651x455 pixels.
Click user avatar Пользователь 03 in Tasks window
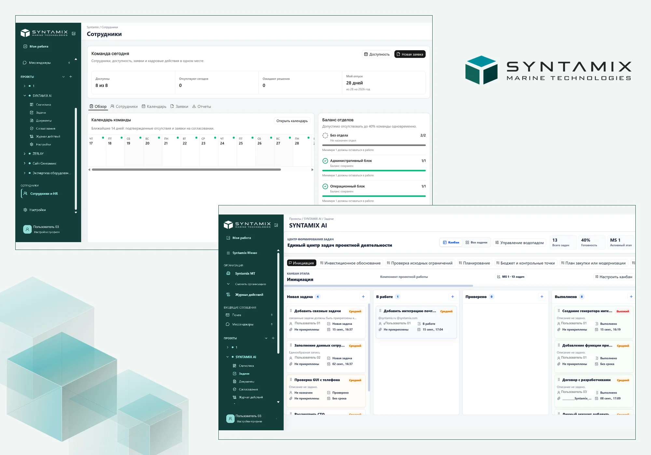pos(230,418)
